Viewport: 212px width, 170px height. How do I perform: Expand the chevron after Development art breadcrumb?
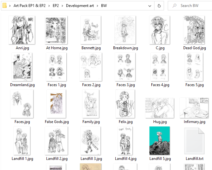(x=97, y=6)
